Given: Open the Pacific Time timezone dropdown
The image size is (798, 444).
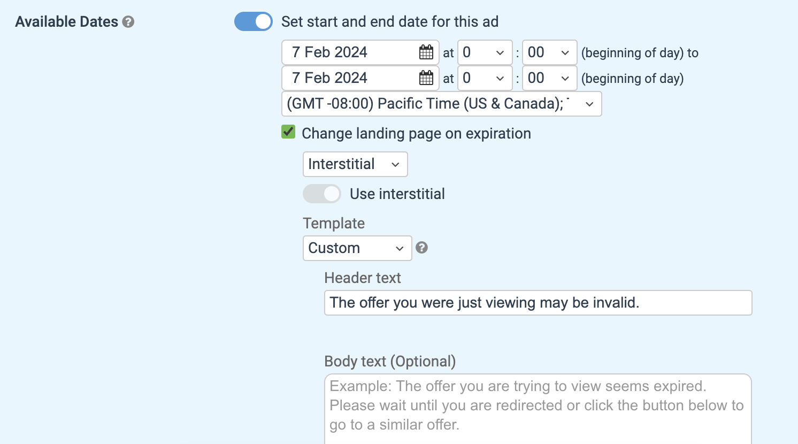Looking at the screenshot, I should tap(442, 104).
